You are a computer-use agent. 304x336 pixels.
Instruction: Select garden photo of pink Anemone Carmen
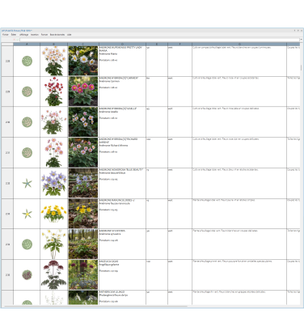(x=83, y=91)
